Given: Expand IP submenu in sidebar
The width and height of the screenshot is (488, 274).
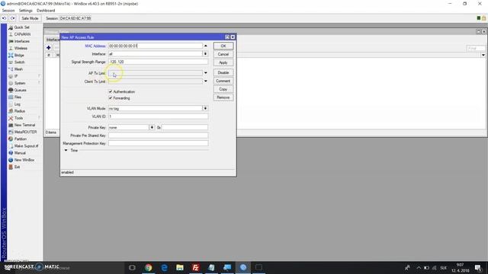Looking at the screenshot, I should [16, 76].
